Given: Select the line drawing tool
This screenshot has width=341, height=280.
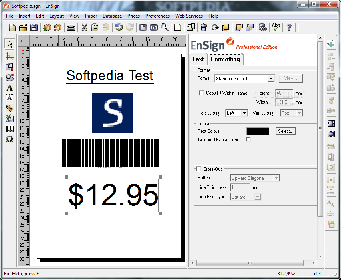Looking at the screenshot, I should [x=9, y=56].
